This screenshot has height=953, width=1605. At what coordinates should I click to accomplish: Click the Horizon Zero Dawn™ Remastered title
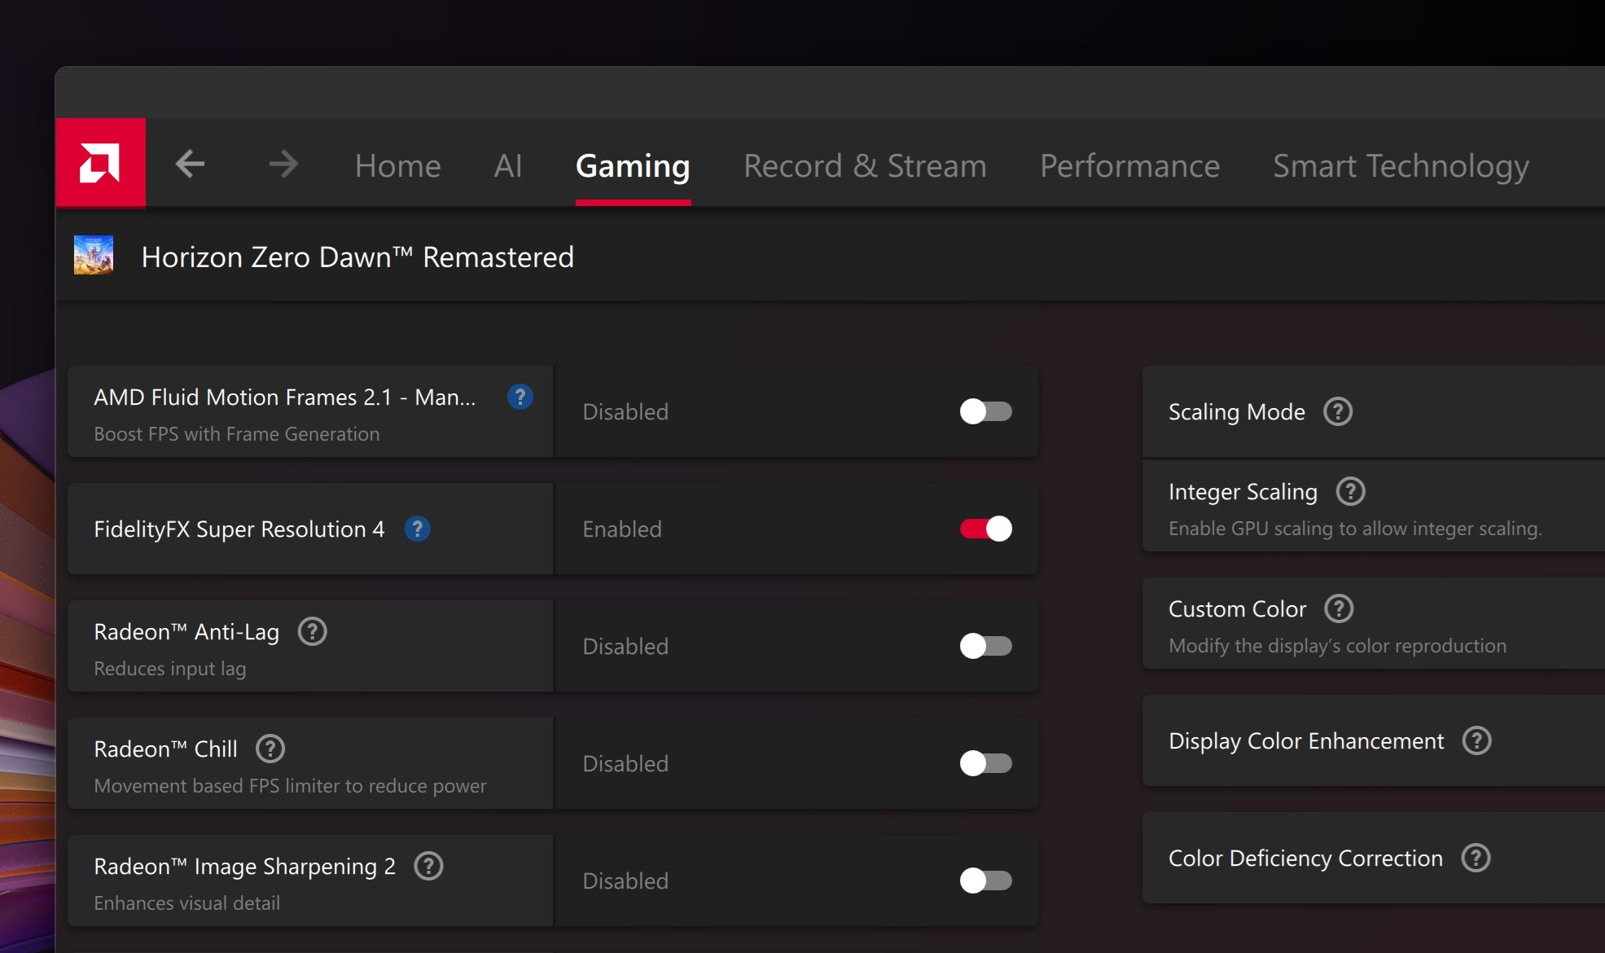pyautogui.click(x=357, y=257)
